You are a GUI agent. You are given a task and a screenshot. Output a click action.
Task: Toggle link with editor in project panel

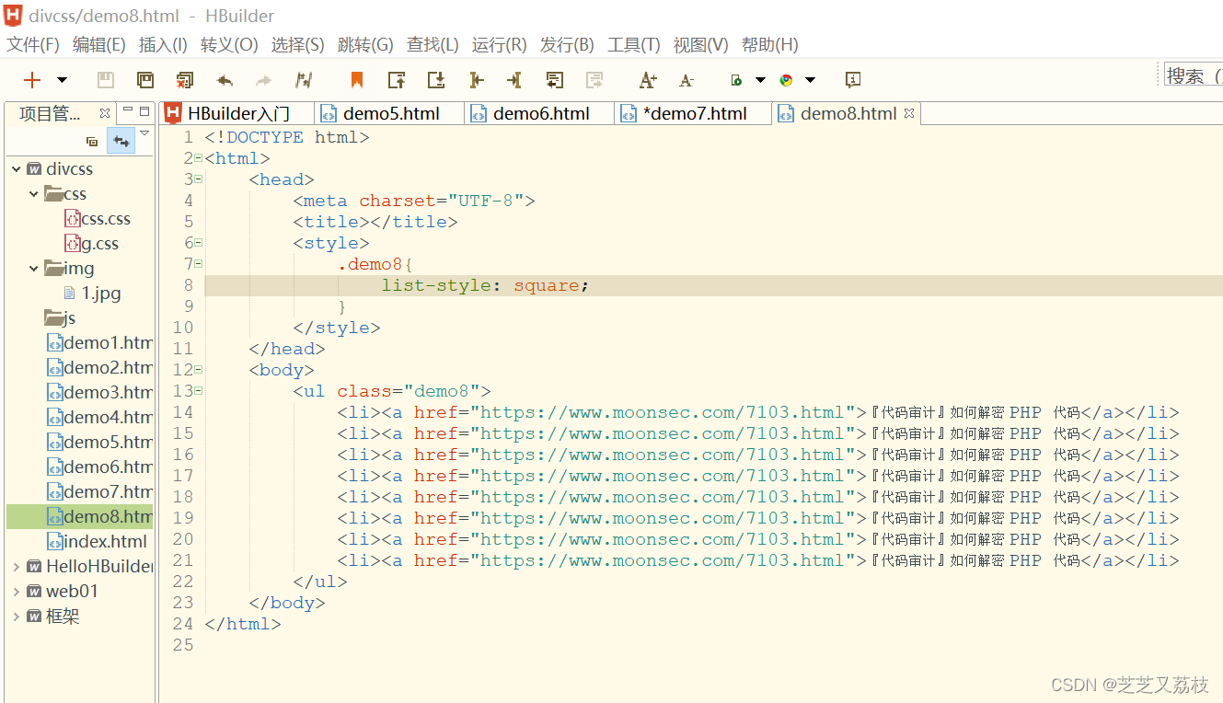121,141
